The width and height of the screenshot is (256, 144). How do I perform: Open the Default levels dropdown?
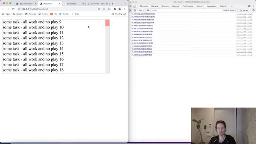click(x=230, y=10)
